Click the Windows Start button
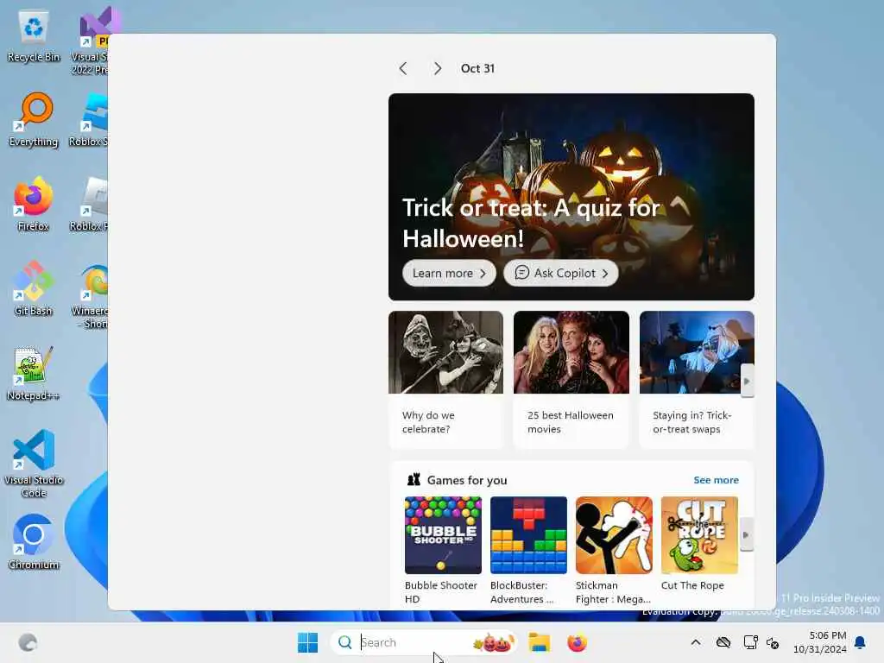 point(307,642)
